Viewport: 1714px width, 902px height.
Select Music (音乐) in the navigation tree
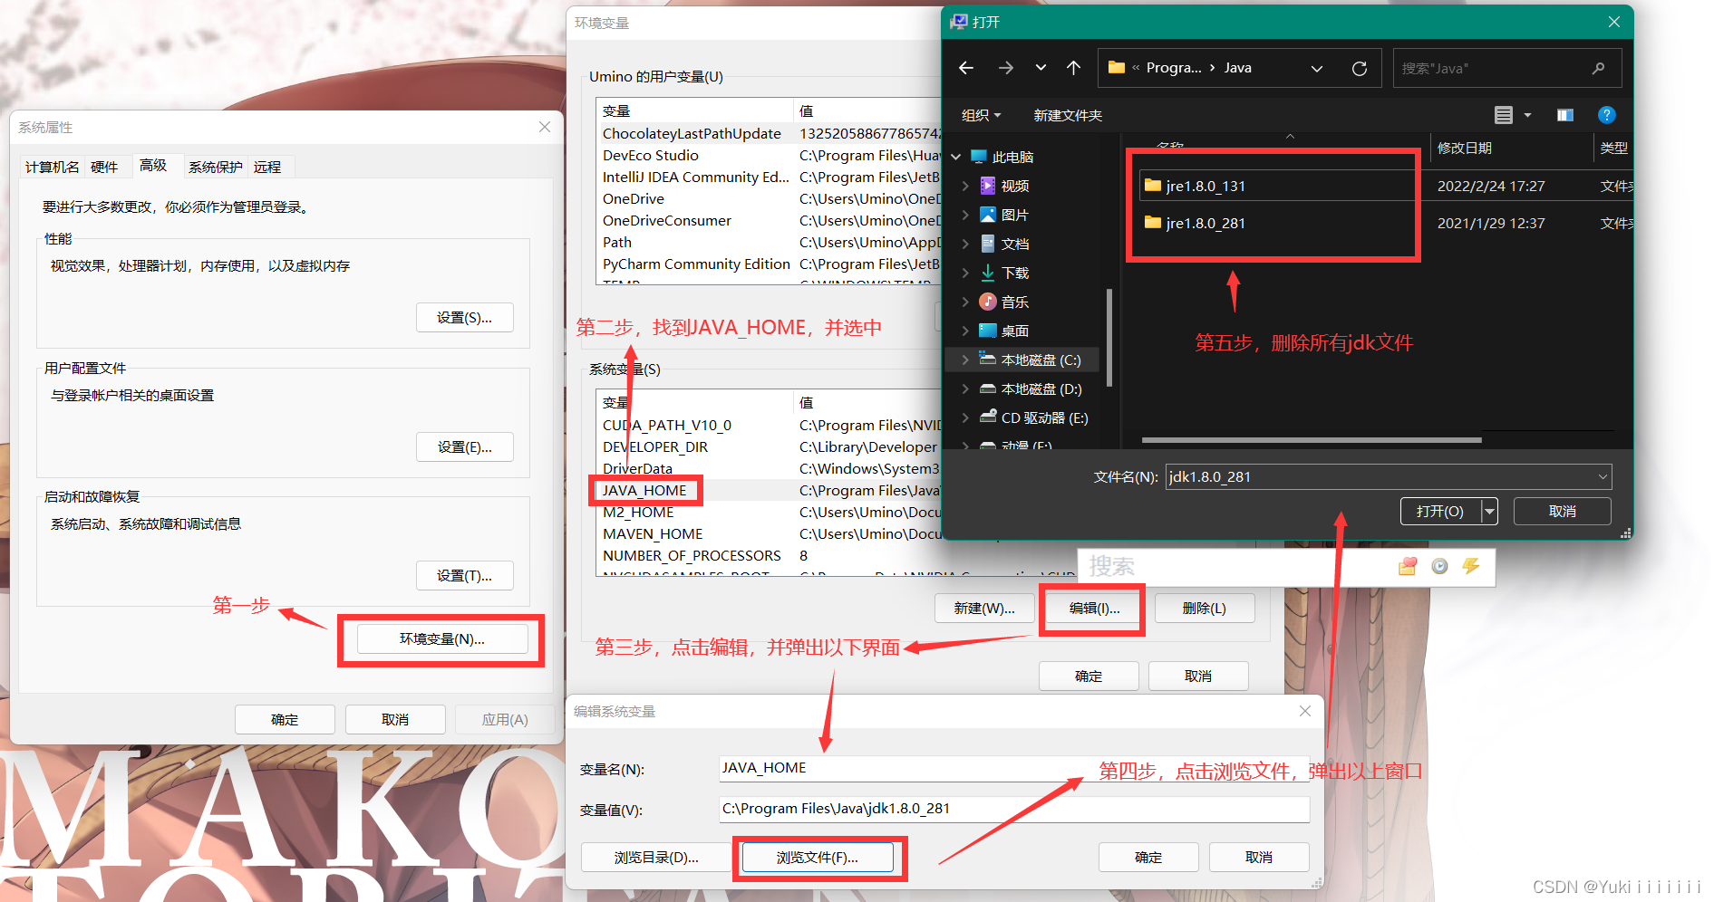click(1014, 302)
